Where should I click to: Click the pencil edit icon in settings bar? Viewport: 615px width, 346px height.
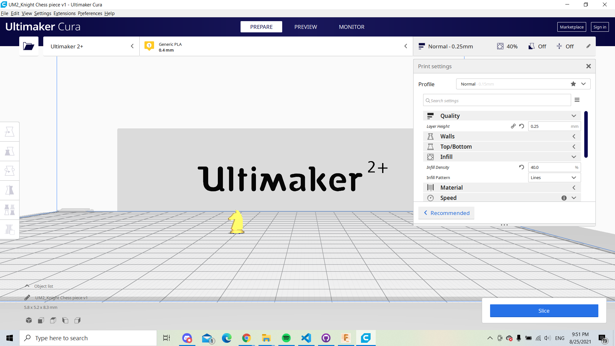(x=588, y=46)
